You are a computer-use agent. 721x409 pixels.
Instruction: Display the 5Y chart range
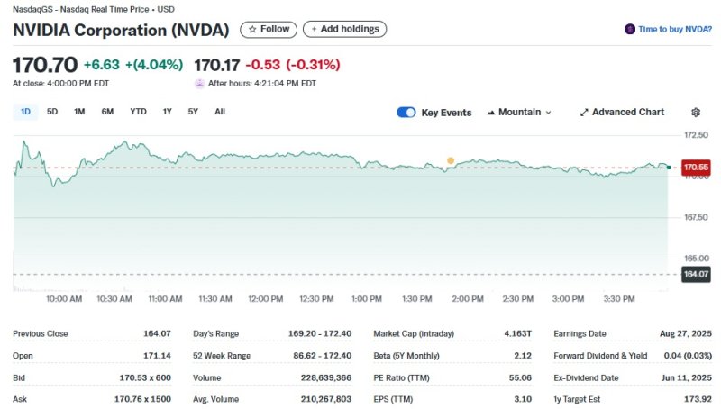(x=193, y=112)
